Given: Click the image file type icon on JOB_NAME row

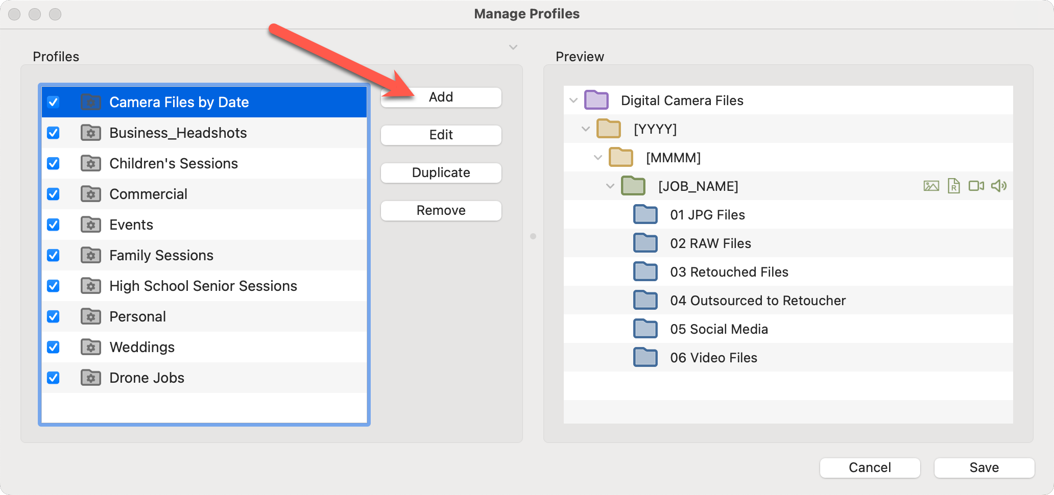Looking at the screenshot, I should [931, 186].
